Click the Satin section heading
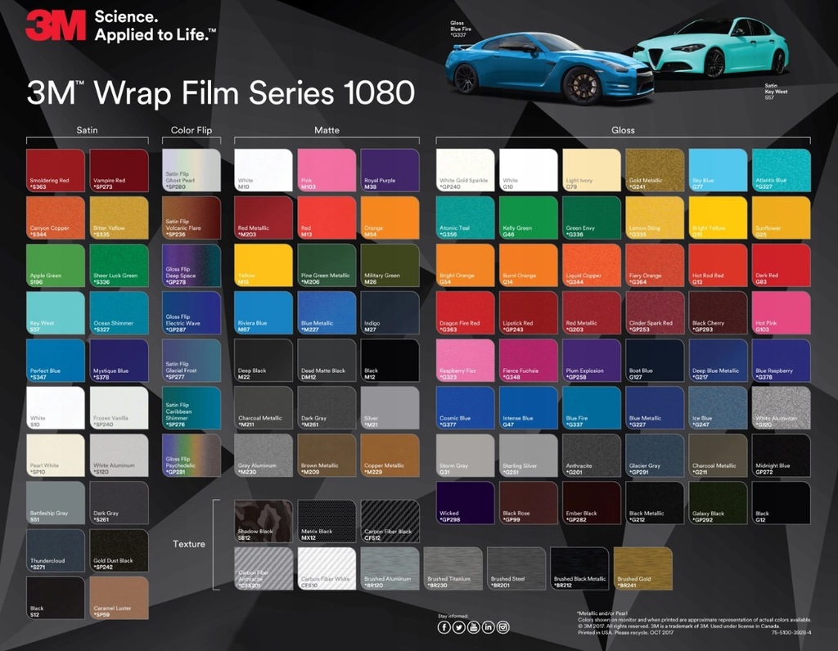This screenshot has height=651, width=838. 87,130
